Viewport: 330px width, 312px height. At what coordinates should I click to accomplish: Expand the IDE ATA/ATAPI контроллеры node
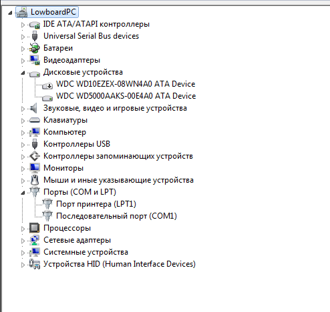[23, 25]
